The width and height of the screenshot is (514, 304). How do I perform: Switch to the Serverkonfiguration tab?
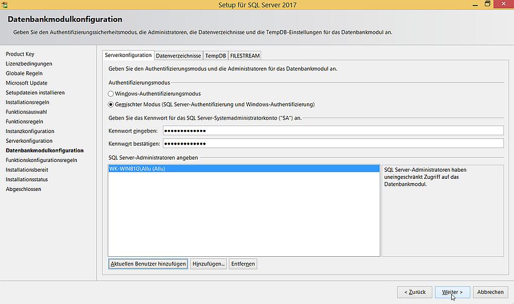(x=128, y=55)
